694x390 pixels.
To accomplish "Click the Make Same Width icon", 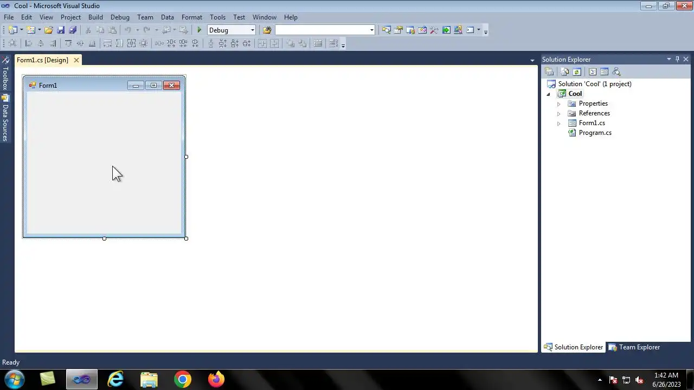I will [107, 43].
